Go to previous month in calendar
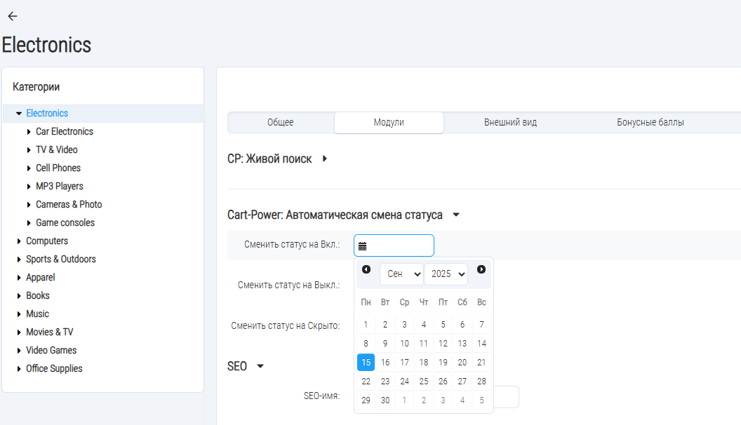 (366, 269)
